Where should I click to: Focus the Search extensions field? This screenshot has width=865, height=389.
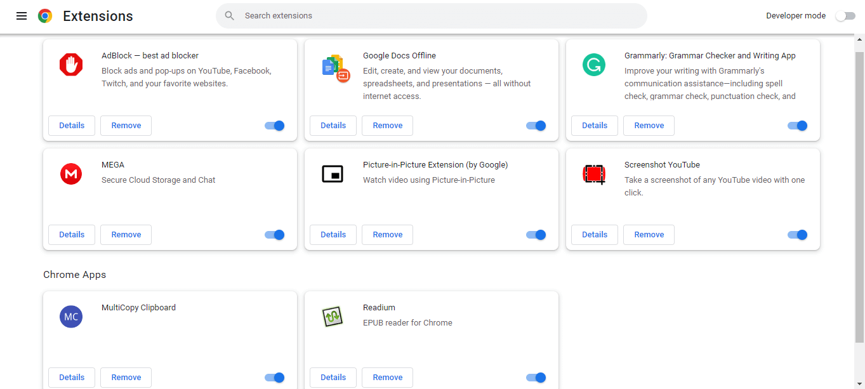pyautogui.click(x=432, y=16)
